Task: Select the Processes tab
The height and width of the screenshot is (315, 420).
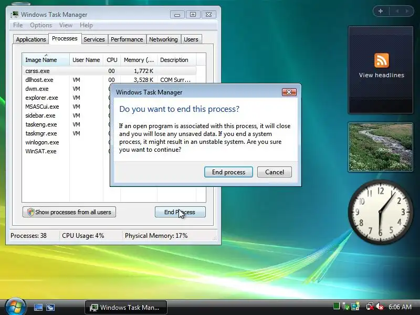Action: (x=65, y=38)
